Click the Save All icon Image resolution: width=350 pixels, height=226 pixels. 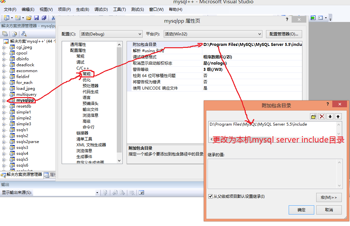point(44,18)
